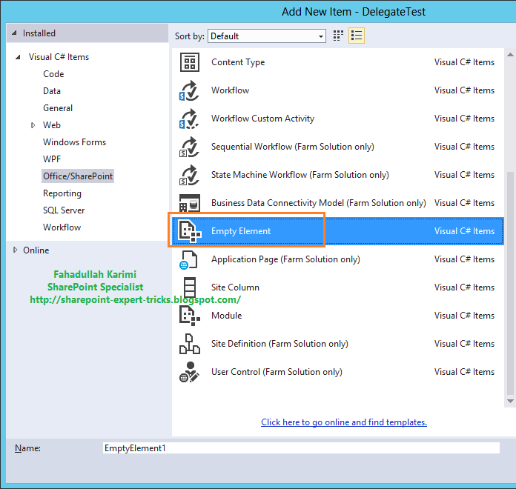The width and height of the screenshot is (516, 489).
Task: Collapse the Visual C# Items node
Action: [x=18, y=57]
